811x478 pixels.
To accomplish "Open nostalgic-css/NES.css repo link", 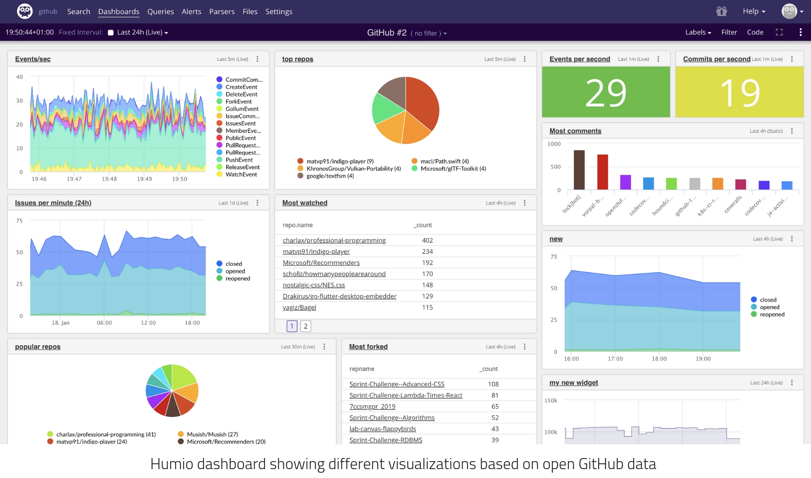I will coord(314,285).
